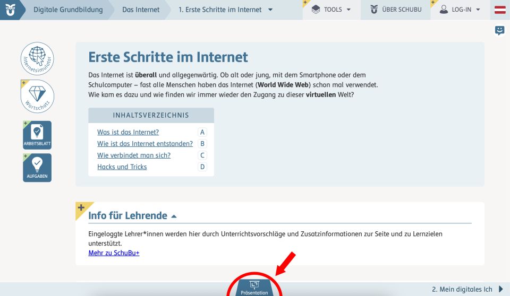
Task: Go to Digitale Grundbildung breadcrumb
Action: (x=68, y=10)
